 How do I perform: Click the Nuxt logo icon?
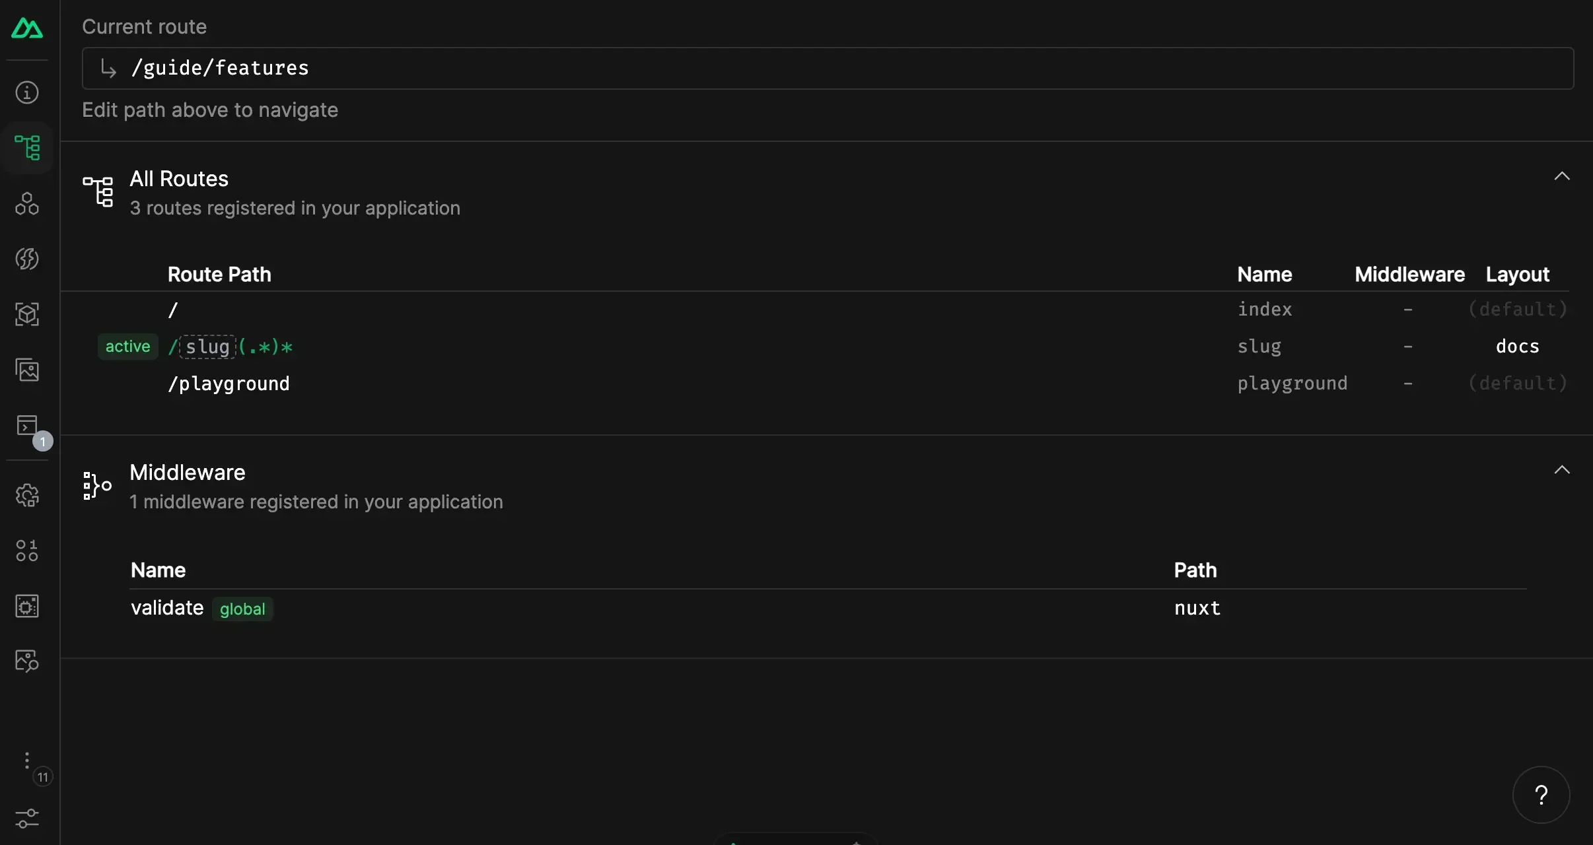pos(27,28)
